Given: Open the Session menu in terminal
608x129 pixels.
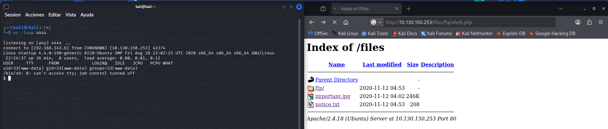Looking at the screenshot, I should tap(13, 15).
